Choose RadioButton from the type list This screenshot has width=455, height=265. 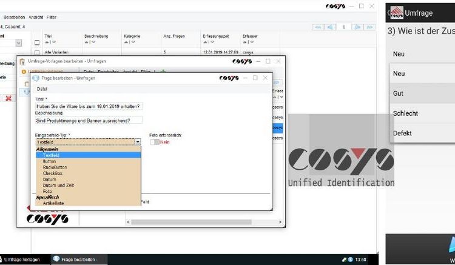pyautogui.click(x=88, y=167)
